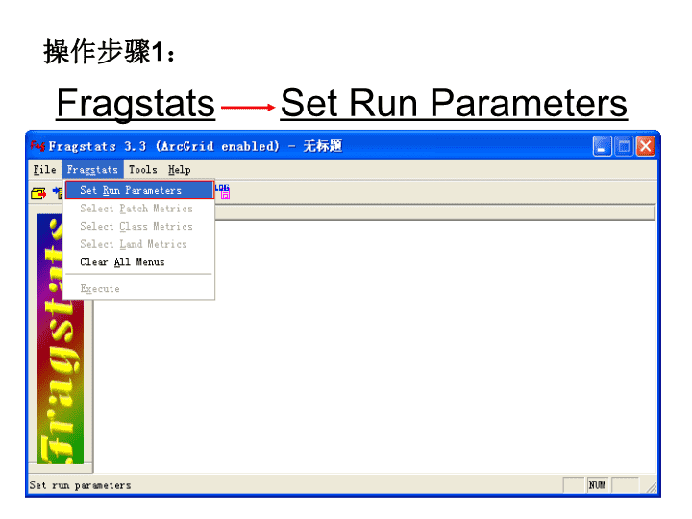Select Clear All Menus entry
692x519 pixels.
click(x=139, y=262)
